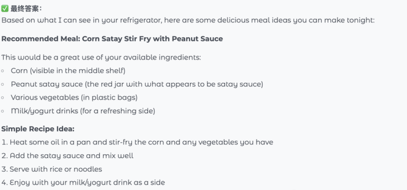Click the bullet marker before 'Peanut satay sauce'
Screen dimensions: 407x190
click(3, 84)
